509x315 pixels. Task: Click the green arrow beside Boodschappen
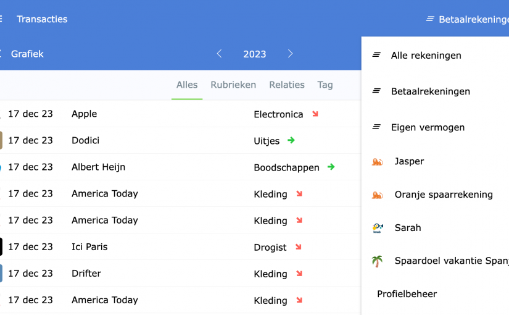tap(331, 167)
